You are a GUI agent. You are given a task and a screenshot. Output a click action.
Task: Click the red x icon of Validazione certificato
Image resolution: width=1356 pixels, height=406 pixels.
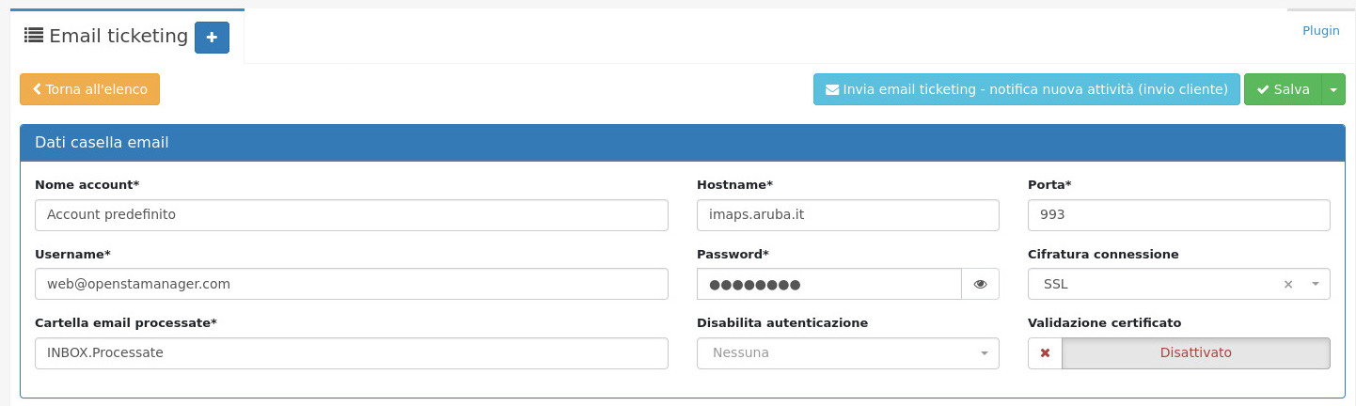click(x=1045, y=353)
